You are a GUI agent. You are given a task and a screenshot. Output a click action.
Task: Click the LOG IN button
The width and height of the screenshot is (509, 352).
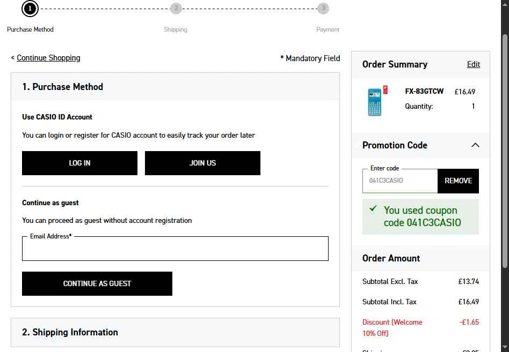click(x=79, y=163)
